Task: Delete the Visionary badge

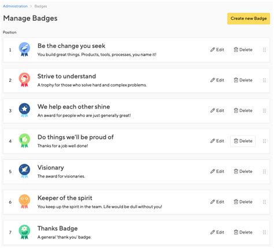Action: click(243, 171)
